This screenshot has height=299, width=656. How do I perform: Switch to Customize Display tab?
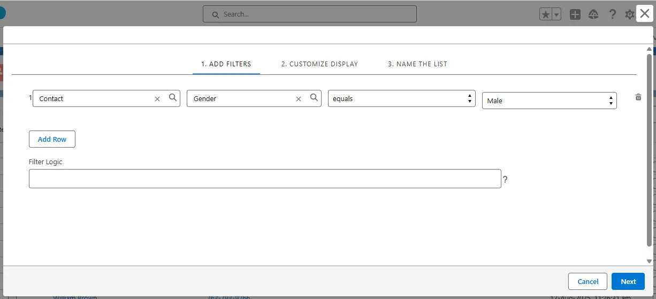click(319, 64)
